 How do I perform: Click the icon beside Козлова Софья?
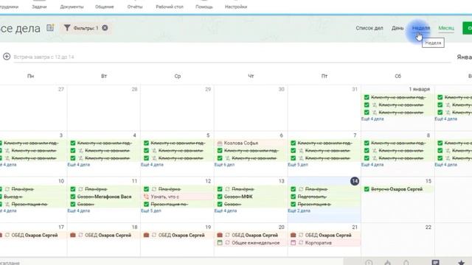(220, 144)
